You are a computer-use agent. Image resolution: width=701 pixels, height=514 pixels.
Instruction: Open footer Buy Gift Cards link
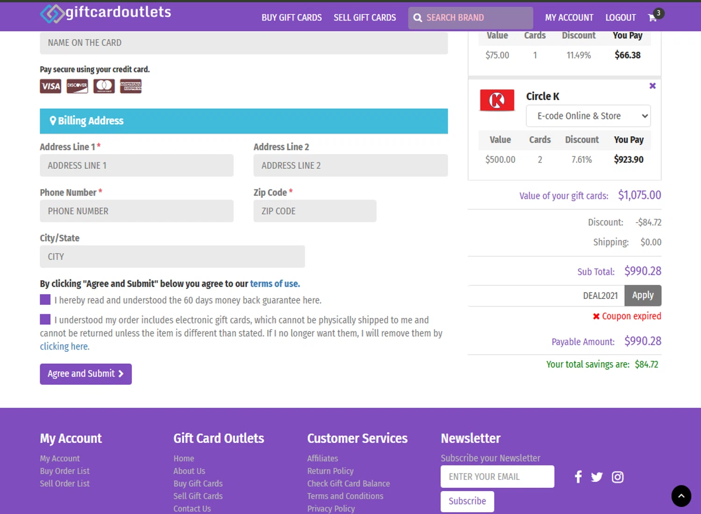click(198, 484)
